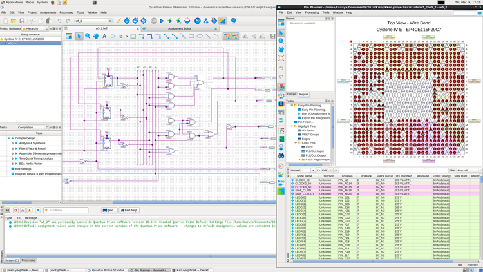Expand Clock Region Input folder

tap(299, 160)
